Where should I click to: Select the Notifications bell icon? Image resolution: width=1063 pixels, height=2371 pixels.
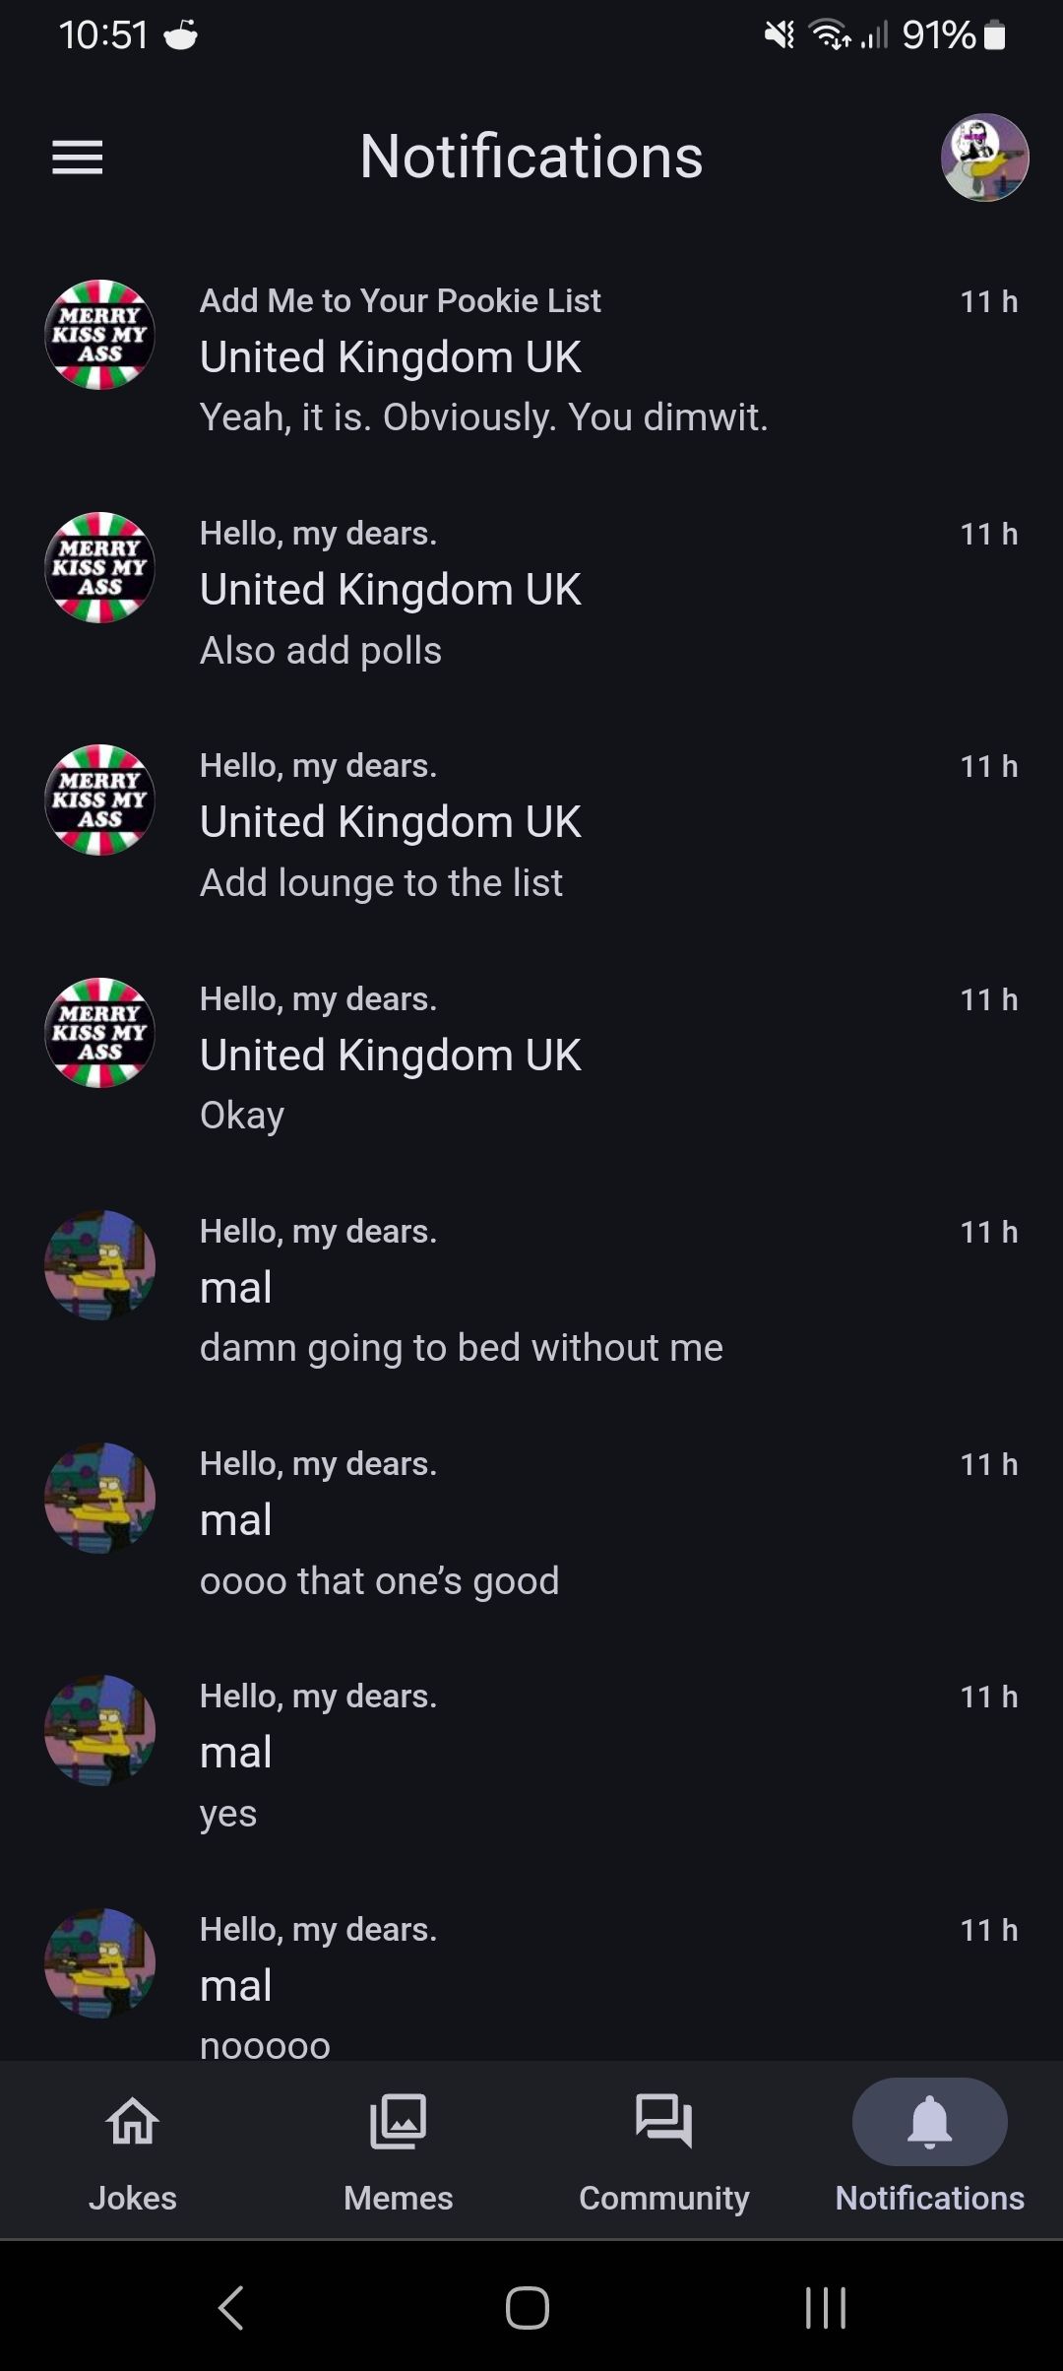pyautogui.click(x=929, y=2123)
